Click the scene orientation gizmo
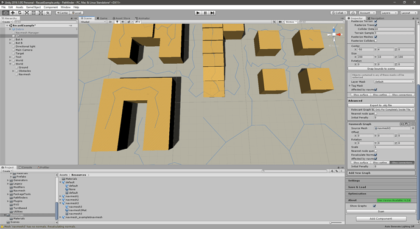The height and width of the screenshot is (229, 420). [x=334, y=35]
